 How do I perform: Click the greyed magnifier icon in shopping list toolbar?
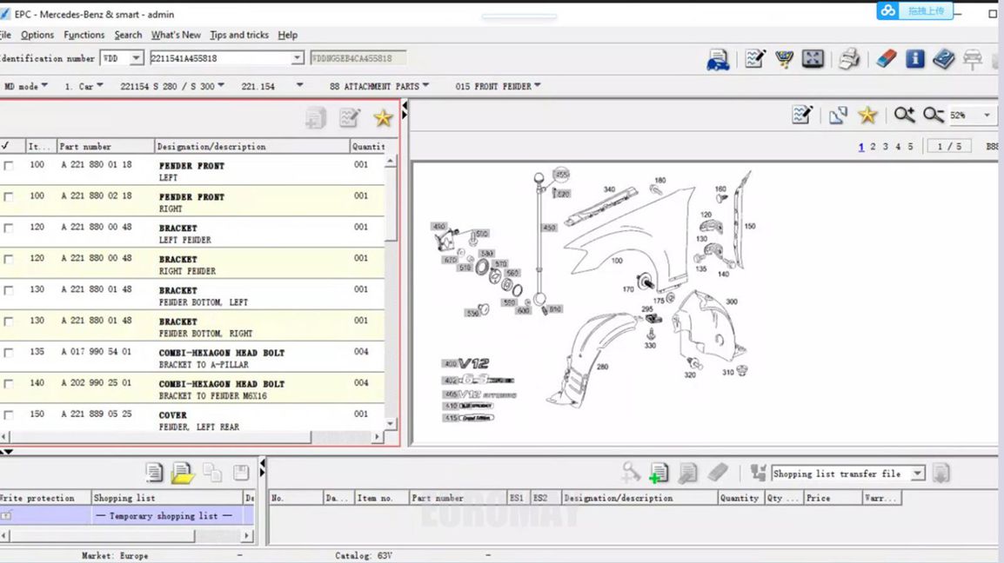coord(631,473)
